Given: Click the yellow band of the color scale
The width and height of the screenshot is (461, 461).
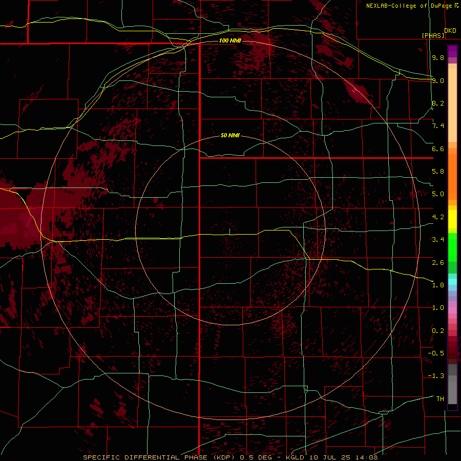Looking at the screenshot, I should pyautogui.click(x=452, y=219).
